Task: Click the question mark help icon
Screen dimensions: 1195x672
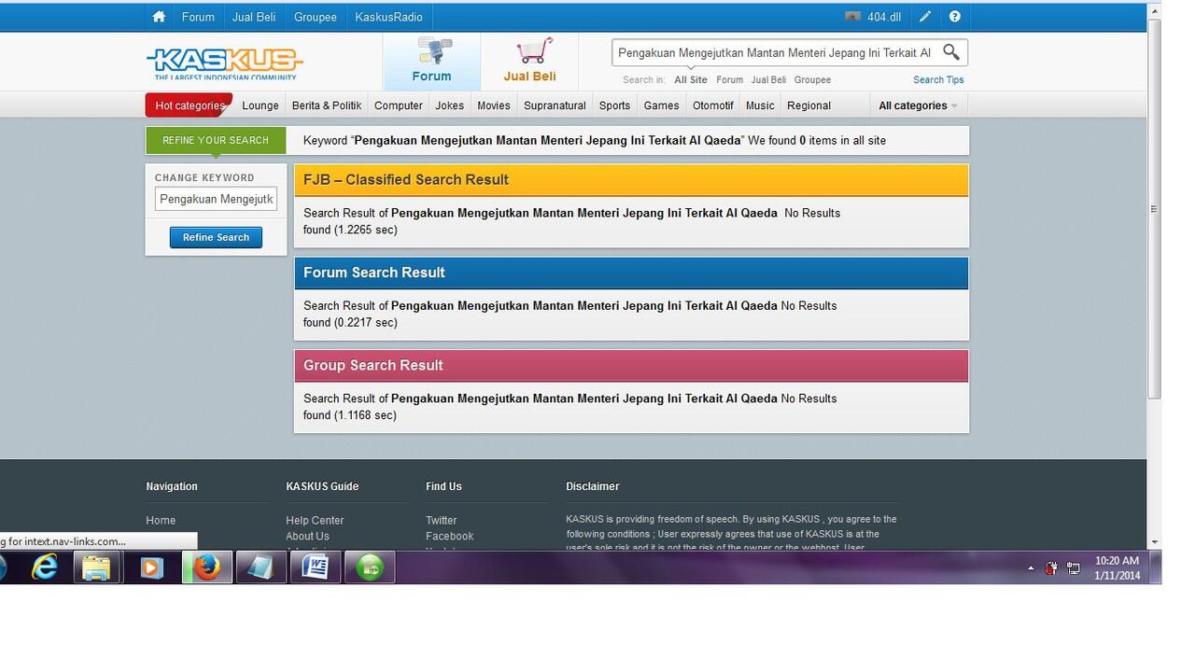Action: pyautogui.click(x=954, y=17)
